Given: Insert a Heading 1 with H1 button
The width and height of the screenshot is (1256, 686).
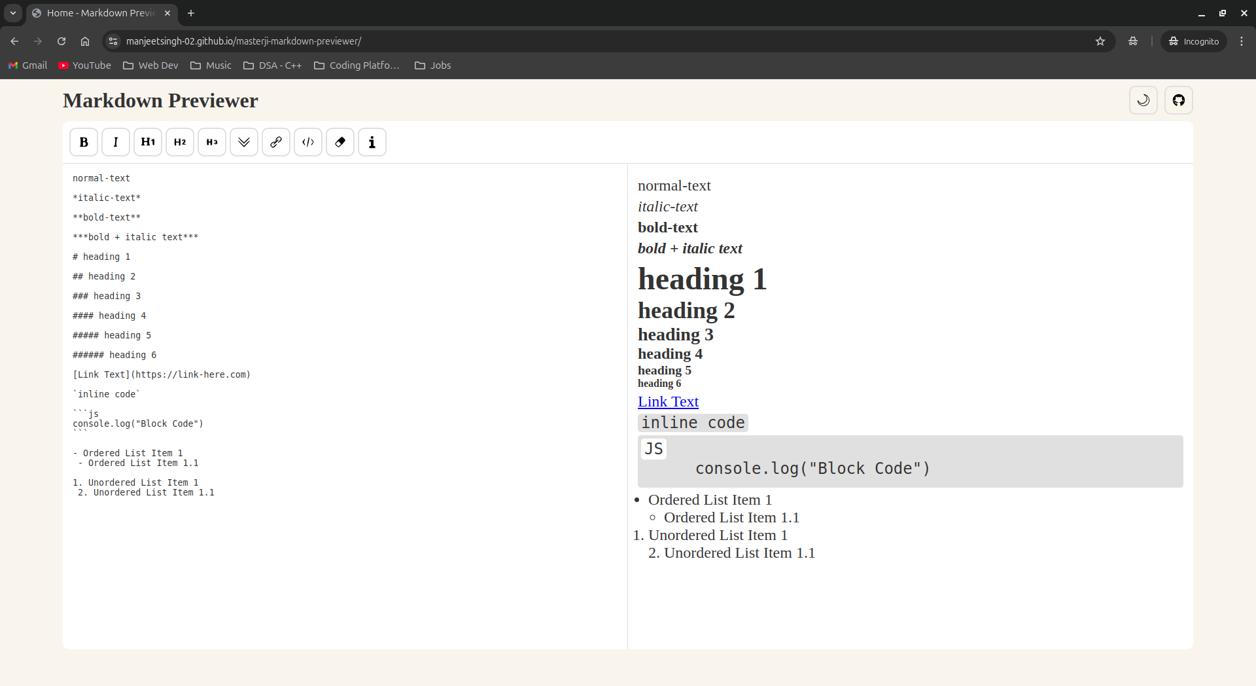Looking at the screenshot, I should click(148, 142).
